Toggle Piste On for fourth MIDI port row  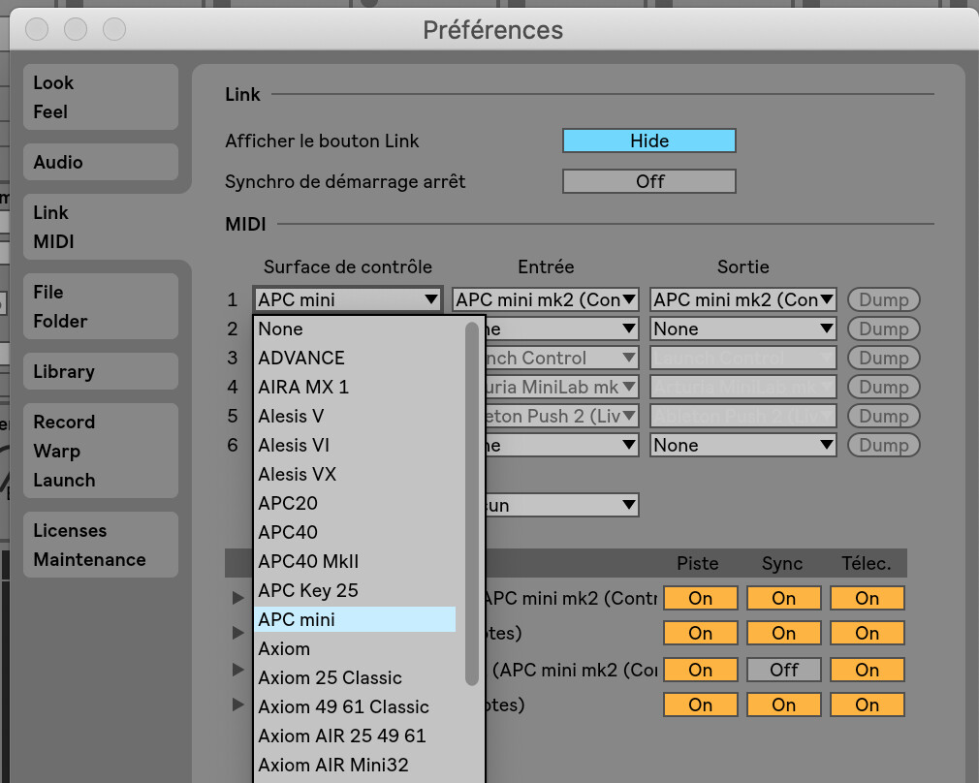701,705
